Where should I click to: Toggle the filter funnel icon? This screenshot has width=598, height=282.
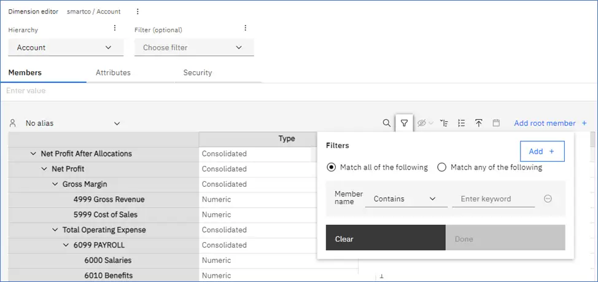pyautogui.click(x=404, y=123)
